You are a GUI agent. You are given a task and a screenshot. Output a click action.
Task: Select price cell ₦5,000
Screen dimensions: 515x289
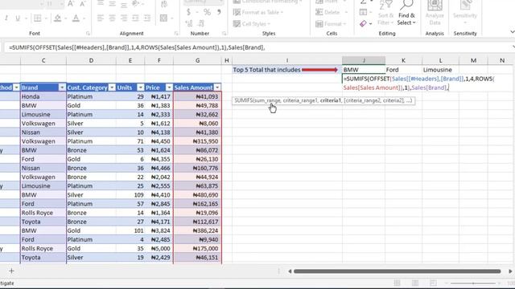(159, 248)
